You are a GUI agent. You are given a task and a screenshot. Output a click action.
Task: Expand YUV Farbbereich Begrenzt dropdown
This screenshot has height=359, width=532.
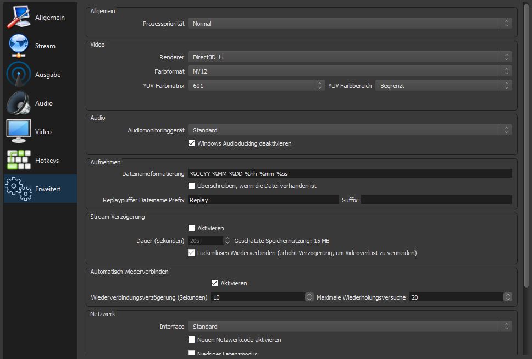(x=444, y=86)
